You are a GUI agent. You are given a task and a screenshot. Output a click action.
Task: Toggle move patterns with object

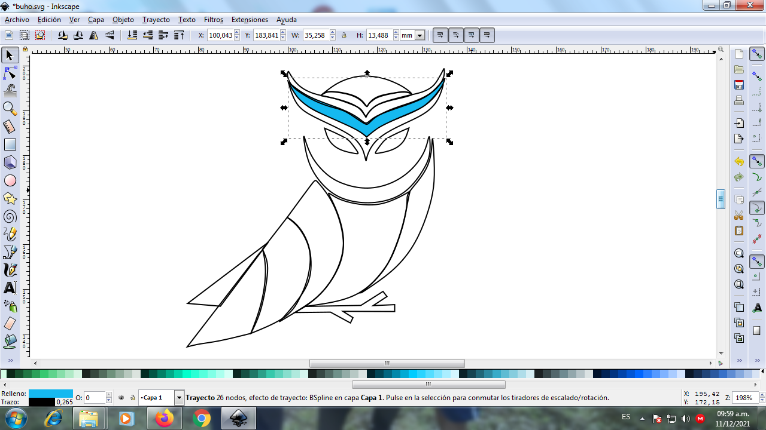pyautogui.click(x=487, y=35)
